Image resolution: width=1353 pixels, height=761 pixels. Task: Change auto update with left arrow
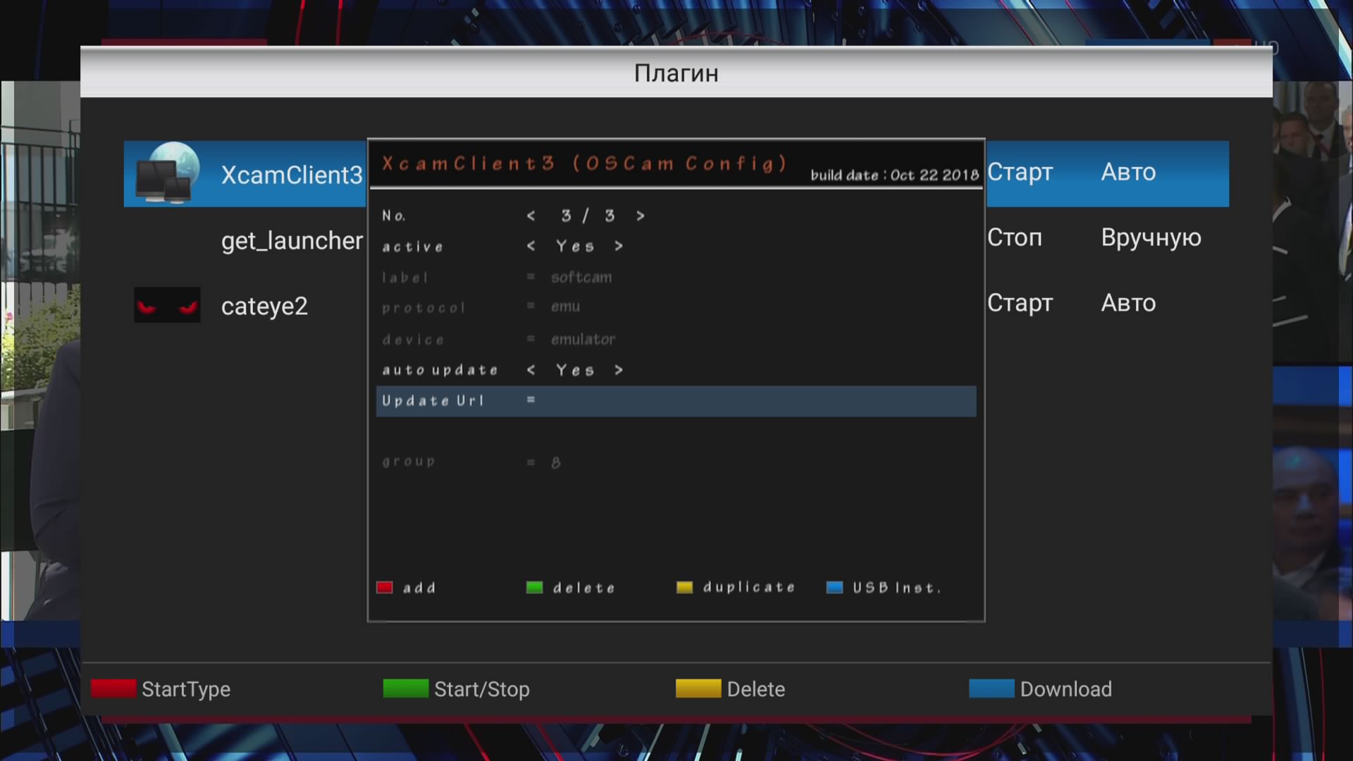531,370
